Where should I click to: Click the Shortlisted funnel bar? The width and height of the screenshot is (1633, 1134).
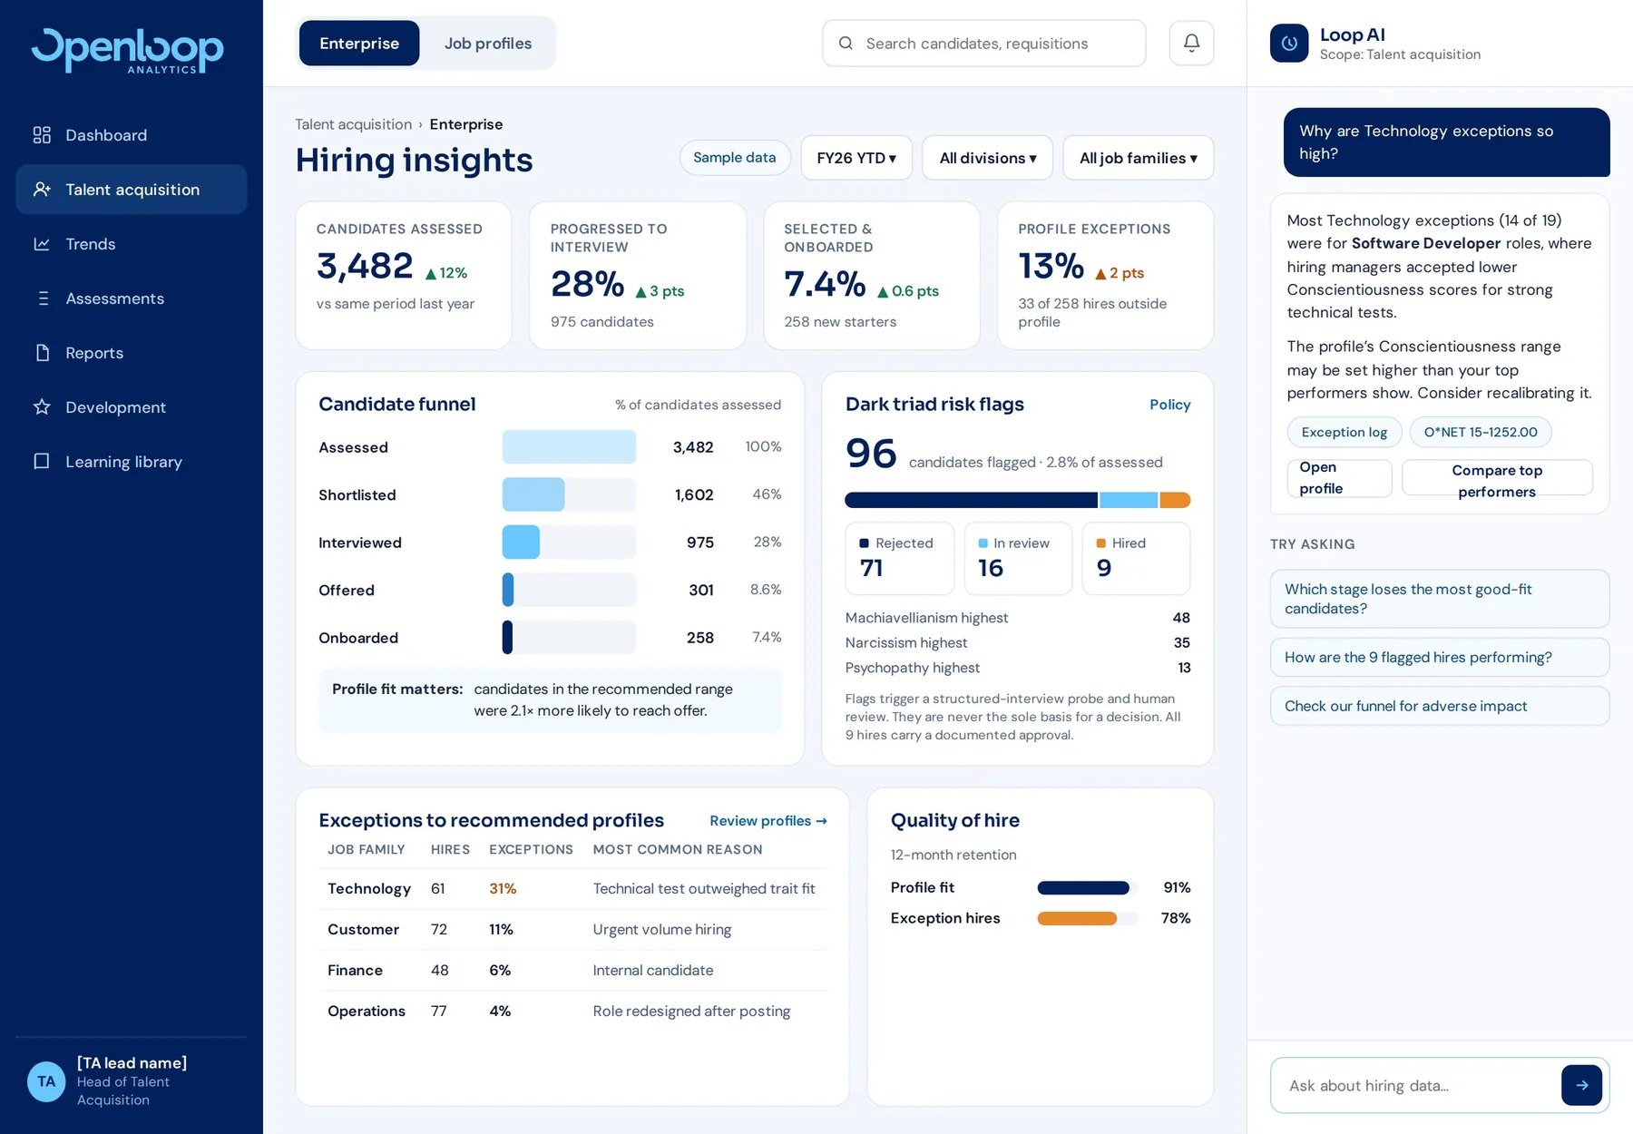click(x=533, y=494)
